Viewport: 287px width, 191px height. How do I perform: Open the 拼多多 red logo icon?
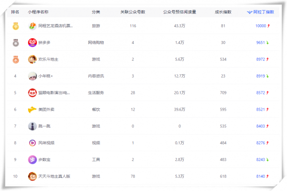click(33, 43)
